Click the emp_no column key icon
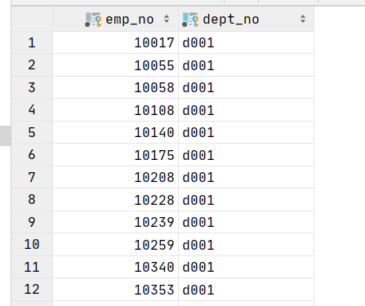This screenshot has width=365, height=306. pos(93,20)
